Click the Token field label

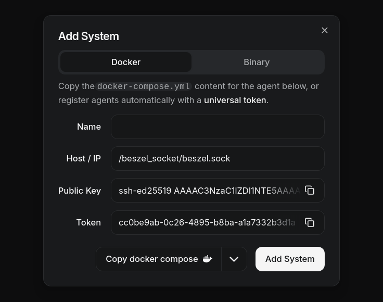88,223
